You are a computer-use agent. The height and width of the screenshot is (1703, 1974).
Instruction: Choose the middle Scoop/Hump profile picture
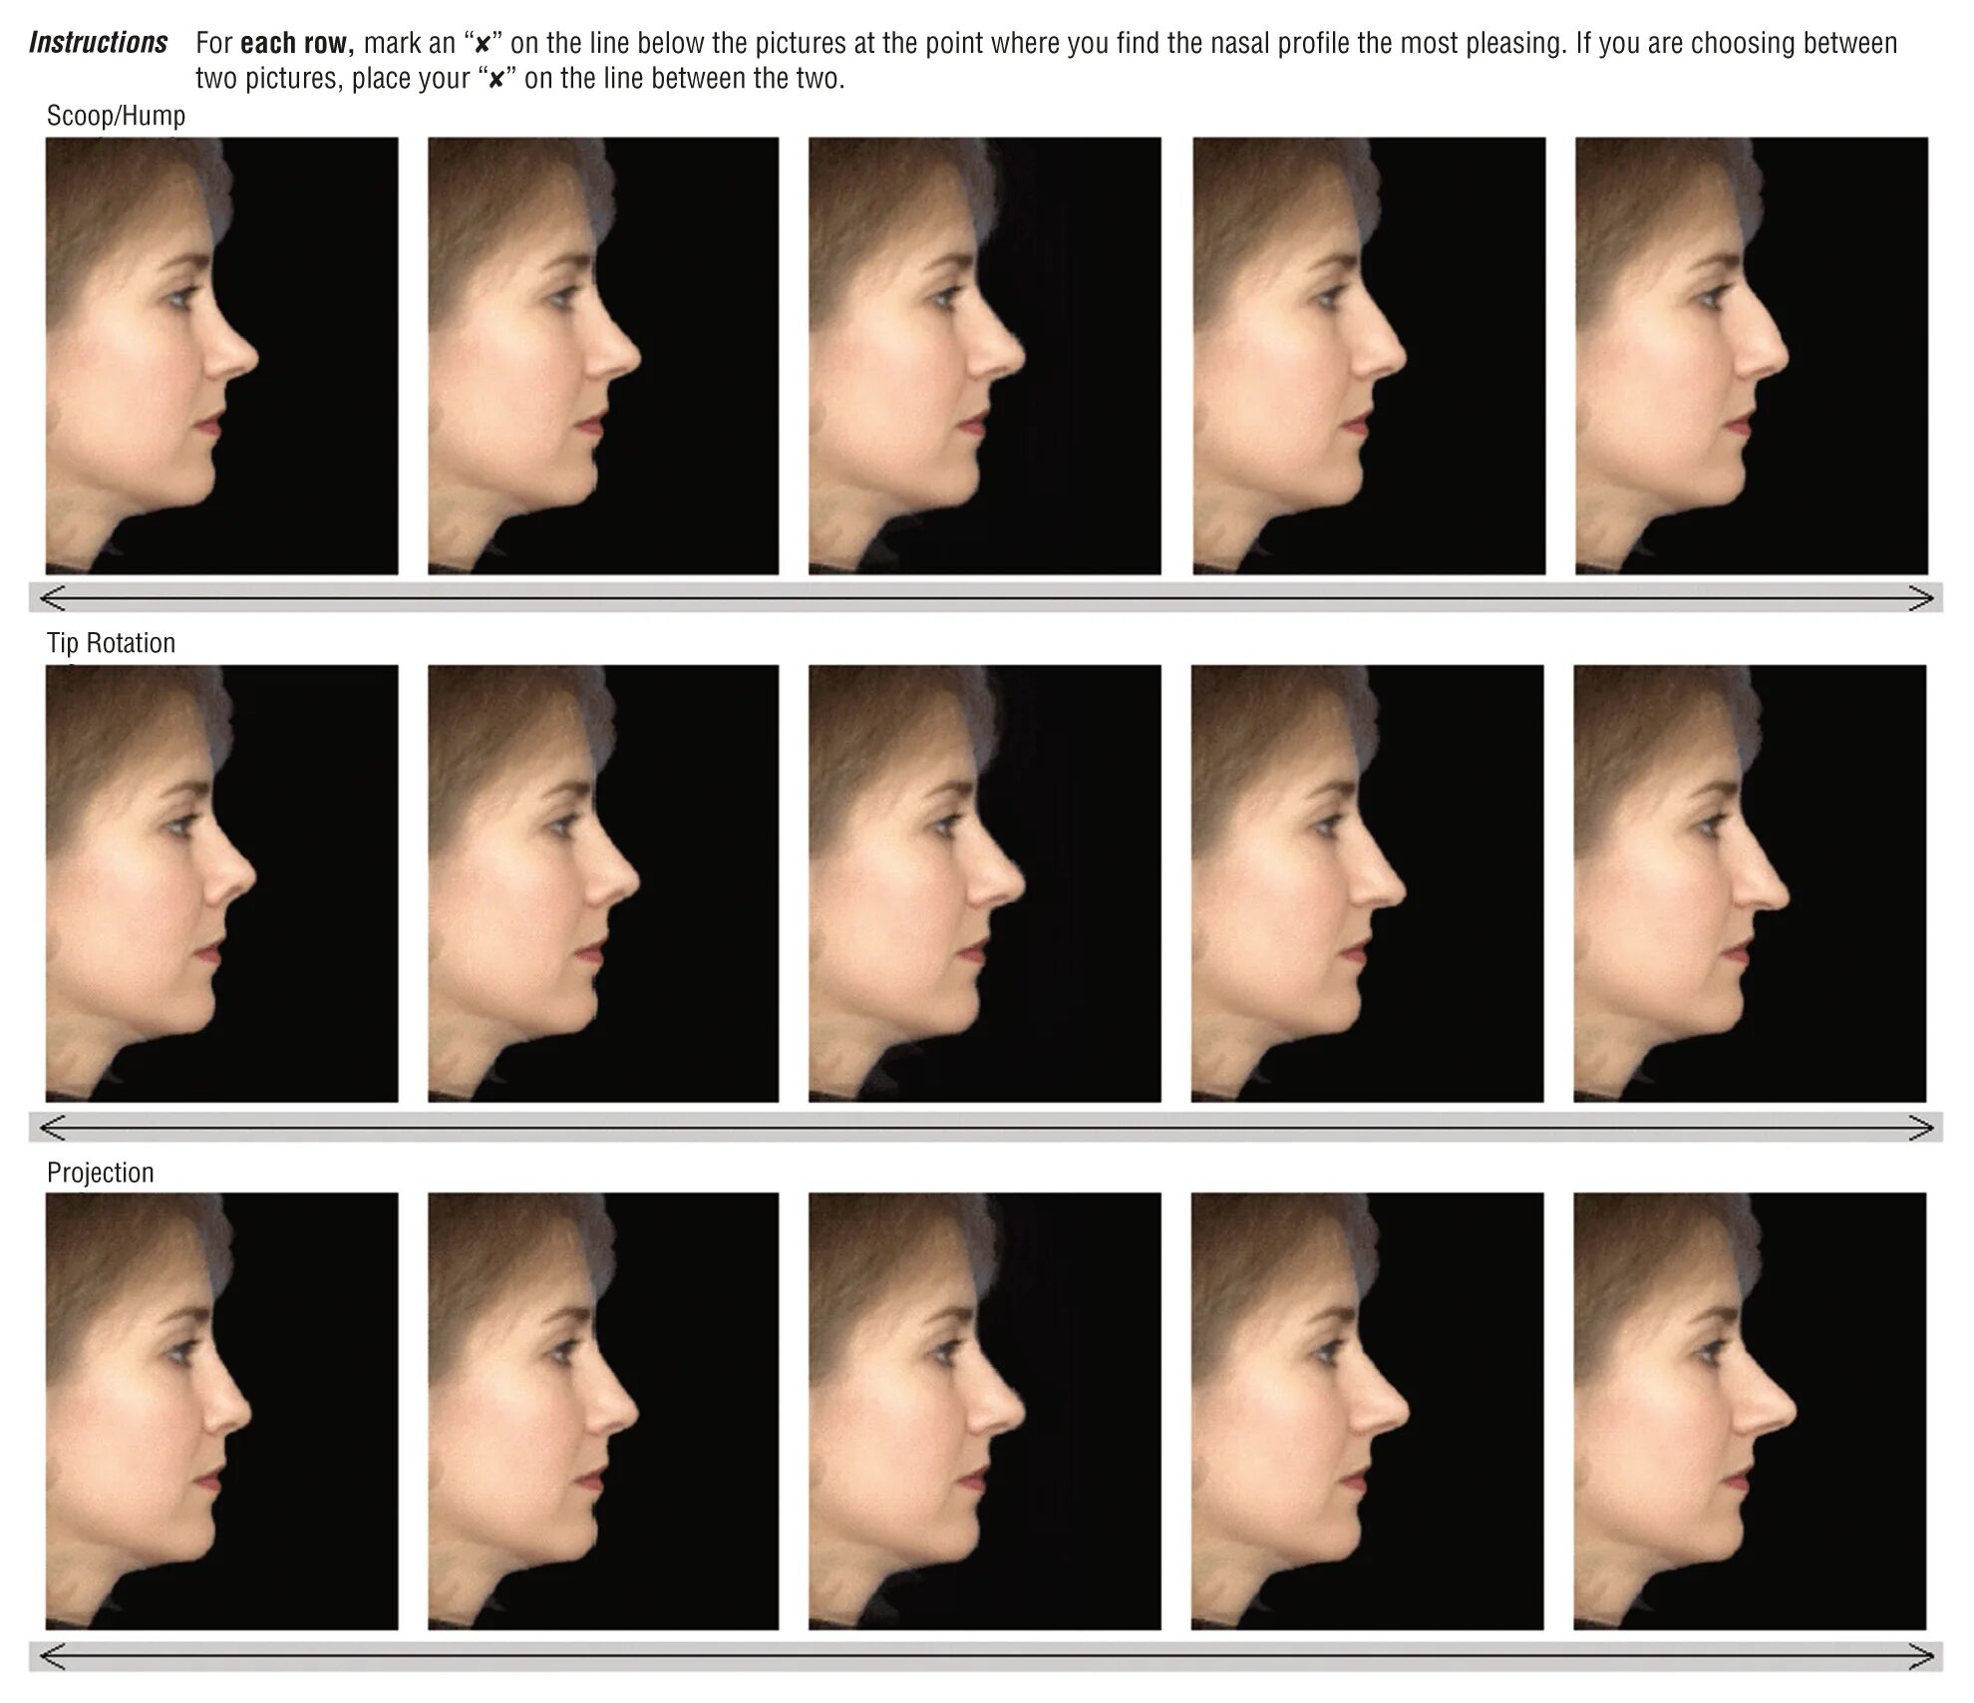(x=985, y=355)
